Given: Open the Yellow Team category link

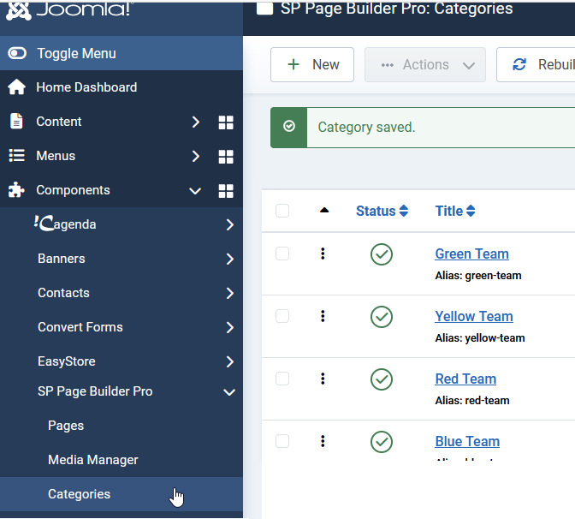Looking at the screenshot, I should pos(474,316).
